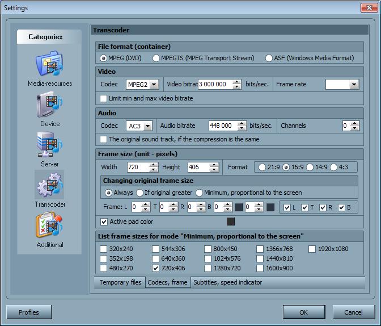381x326 pixels.
Task: Check the 1600x900 frame size
Action: pyautogui.click(x=260, y=268)
